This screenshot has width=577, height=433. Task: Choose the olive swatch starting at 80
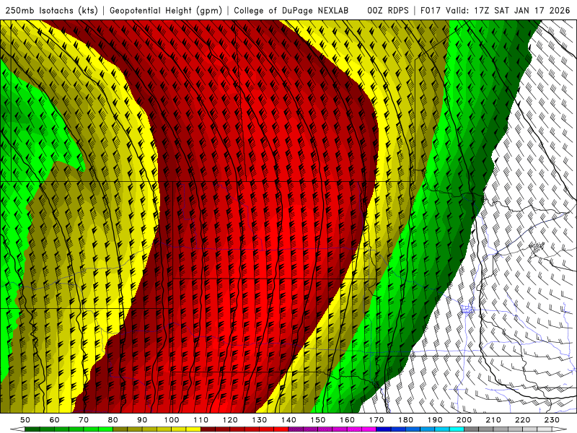[x=120, y=429]
